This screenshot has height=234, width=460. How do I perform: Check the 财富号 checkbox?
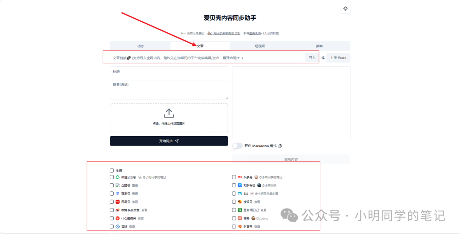click(234, 226)
